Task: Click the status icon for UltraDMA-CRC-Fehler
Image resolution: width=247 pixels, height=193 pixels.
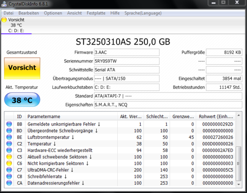Action: (x=9, y=170)
